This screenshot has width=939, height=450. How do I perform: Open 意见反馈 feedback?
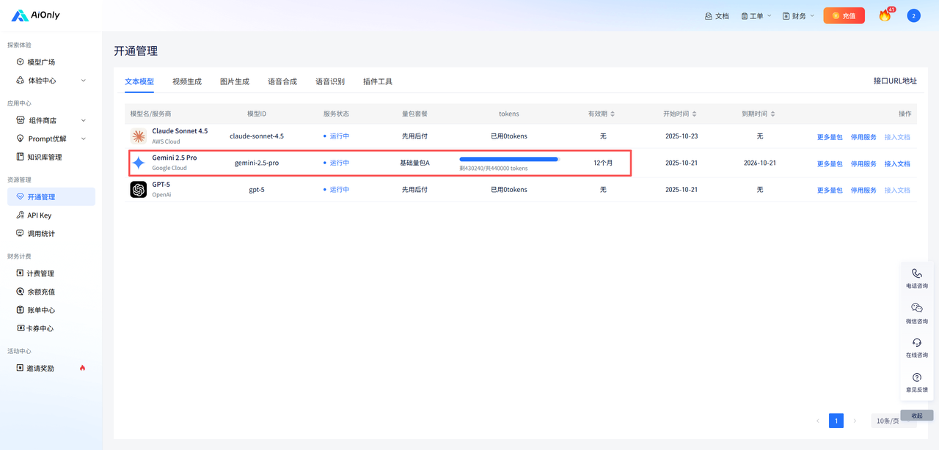pyautogui.click(x=917, y=383)
